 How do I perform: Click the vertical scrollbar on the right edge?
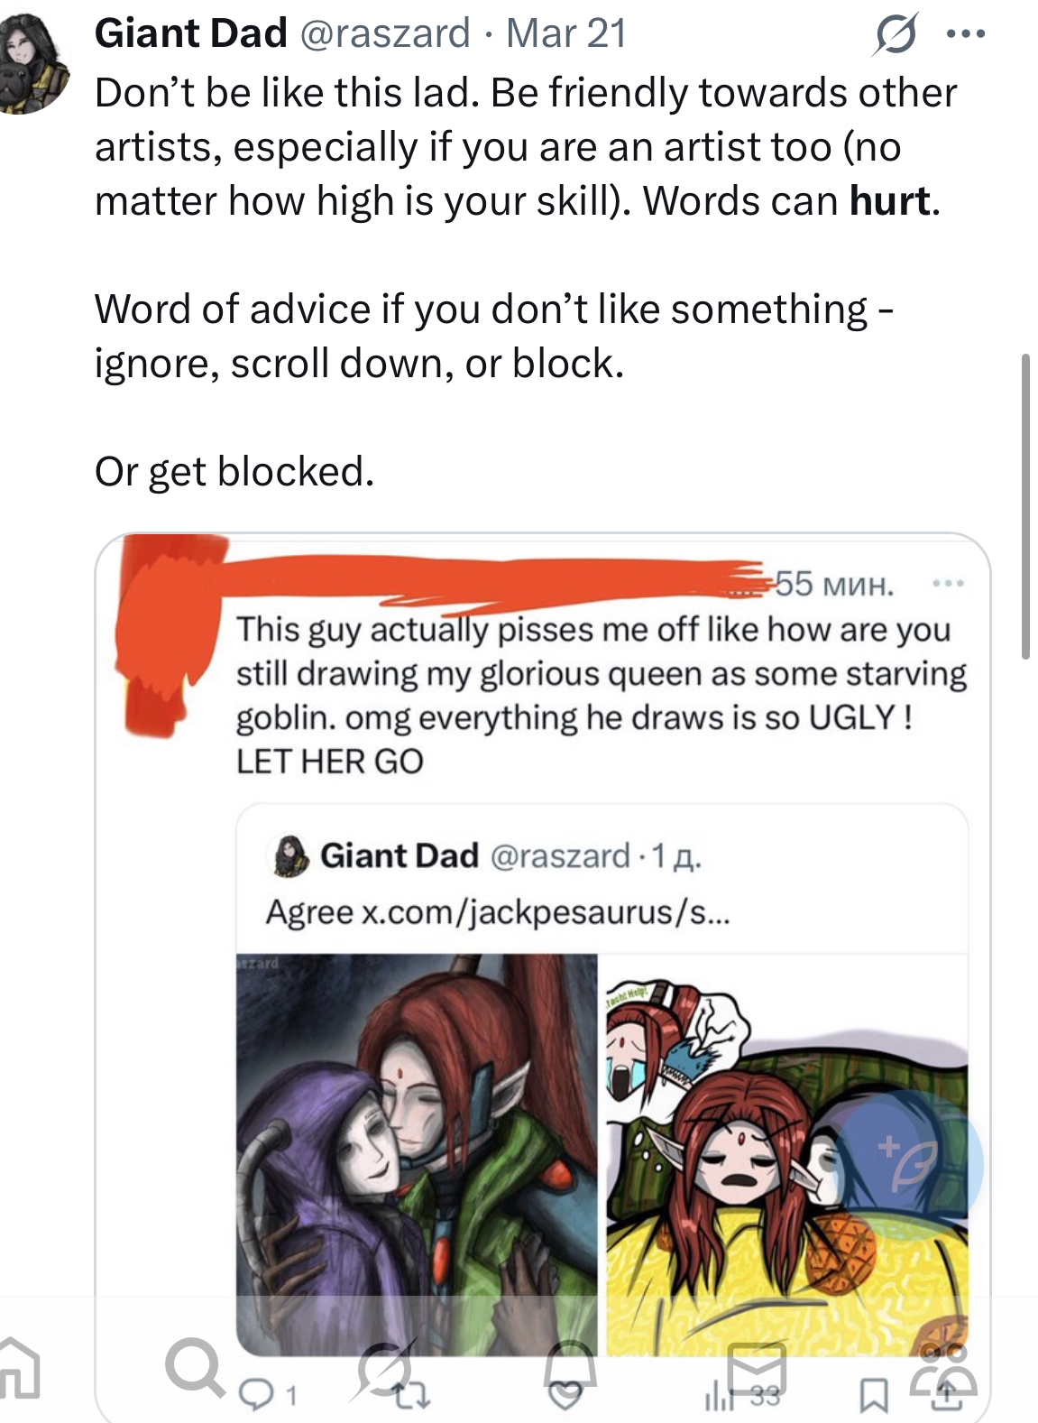pyautogui.click(x=1025, y=506)
